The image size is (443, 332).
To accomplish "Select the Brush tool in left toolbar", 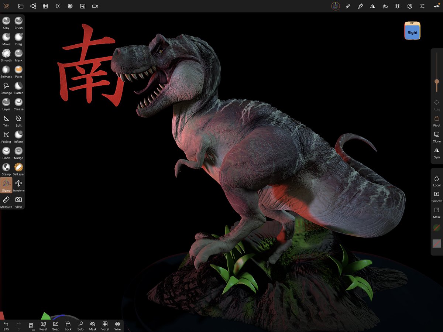I will (x=18, y=23).
